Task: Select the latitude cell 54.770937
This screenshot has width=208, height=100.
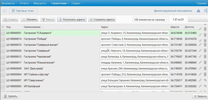Action: [177, 57]
